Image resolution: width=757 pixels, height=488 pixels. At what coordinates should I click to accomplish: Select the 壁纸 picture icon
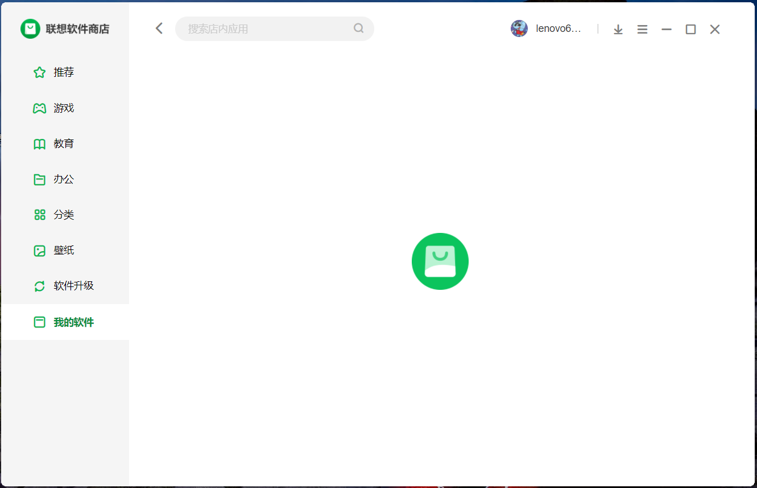click(39, 251)
